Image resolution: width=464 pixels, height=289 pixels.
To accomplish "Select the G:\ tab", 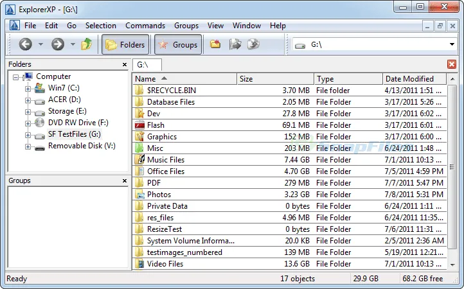I will click(x=147, y=64).
